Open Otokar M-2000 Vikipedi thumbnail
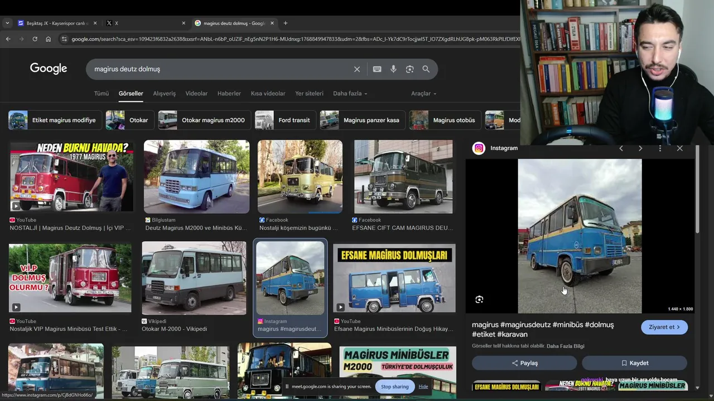Screen dimensions: 714x401 (x=194, y=278)
